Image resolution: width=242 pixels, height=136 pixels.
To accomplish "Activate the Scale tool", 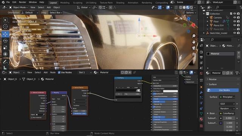I will (5, 48).
